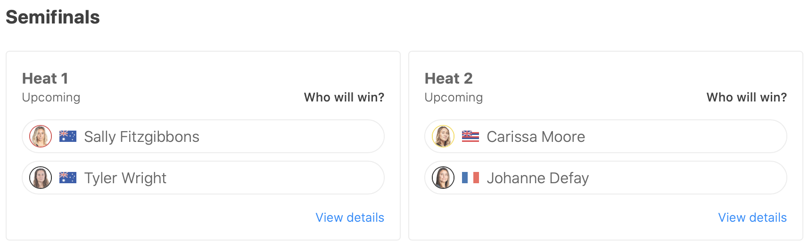Click Tyler Wright's profile photo
809x249 pixels.
pos(41,178)
